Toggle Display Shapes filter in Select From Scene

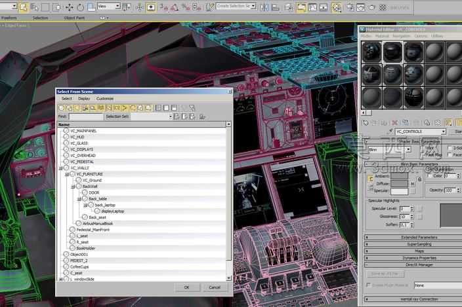(x=70, y=108)
